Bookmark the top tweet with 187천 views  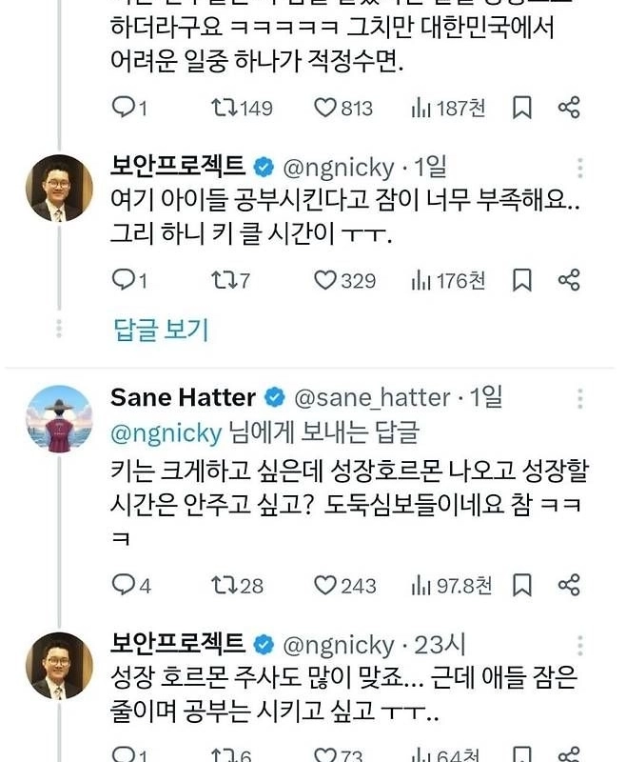(x=522, y=109)
